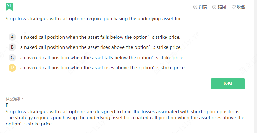
Task: Click the 答案解析 section label
Action: 14,99
